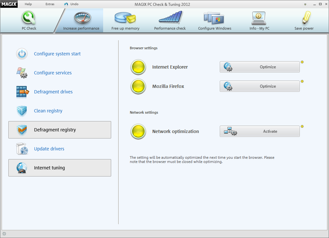Open the Configure system start link
The width and height of the screenshot is (329, 238).
(57, 54)
